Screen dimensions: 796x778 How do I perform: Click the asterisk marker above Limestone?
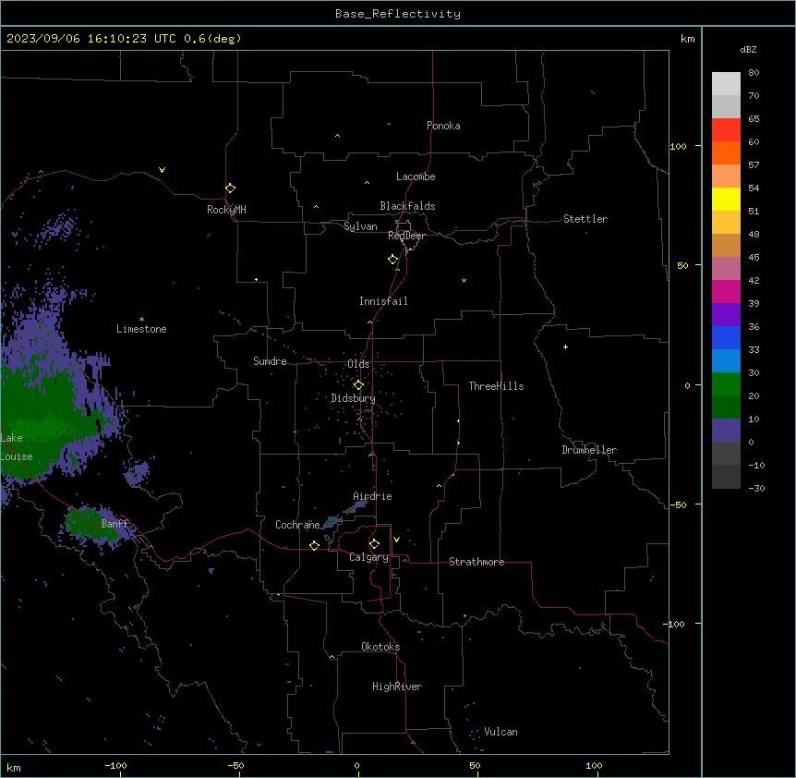click(x=141, y=320)
